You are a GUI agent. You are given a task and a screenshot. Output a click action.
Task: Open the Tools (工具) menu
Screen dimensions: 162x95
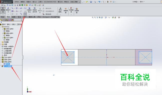40,2
